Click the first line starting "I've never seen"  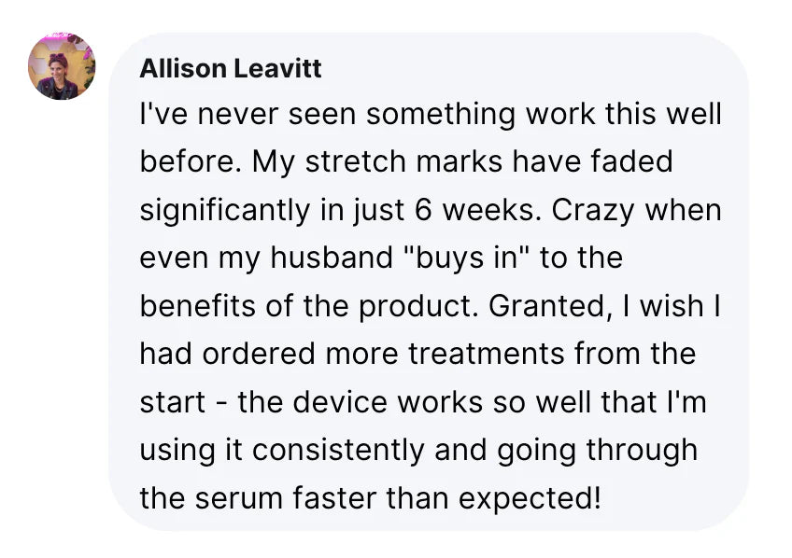tap(430, 114)
